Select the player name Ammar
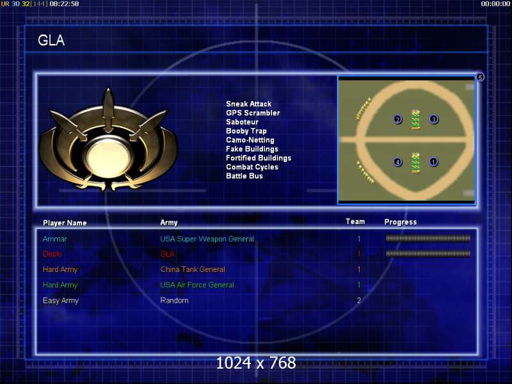Screen dimensions: 512x384 click(54, 239)
